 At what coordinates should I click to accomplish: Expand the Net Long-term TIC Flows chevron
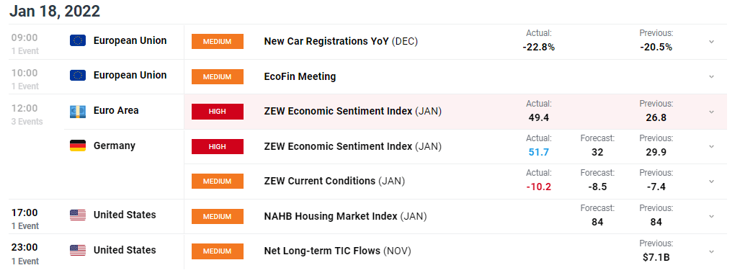click(x=712, y=251)
